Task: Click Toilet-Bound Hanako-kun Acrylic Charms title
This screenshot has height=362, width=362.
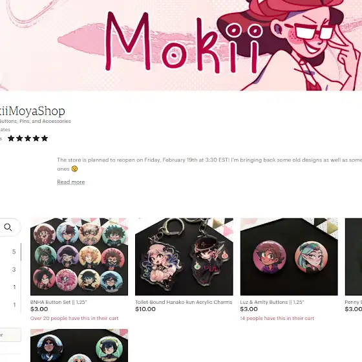Action: coord(184,302)
